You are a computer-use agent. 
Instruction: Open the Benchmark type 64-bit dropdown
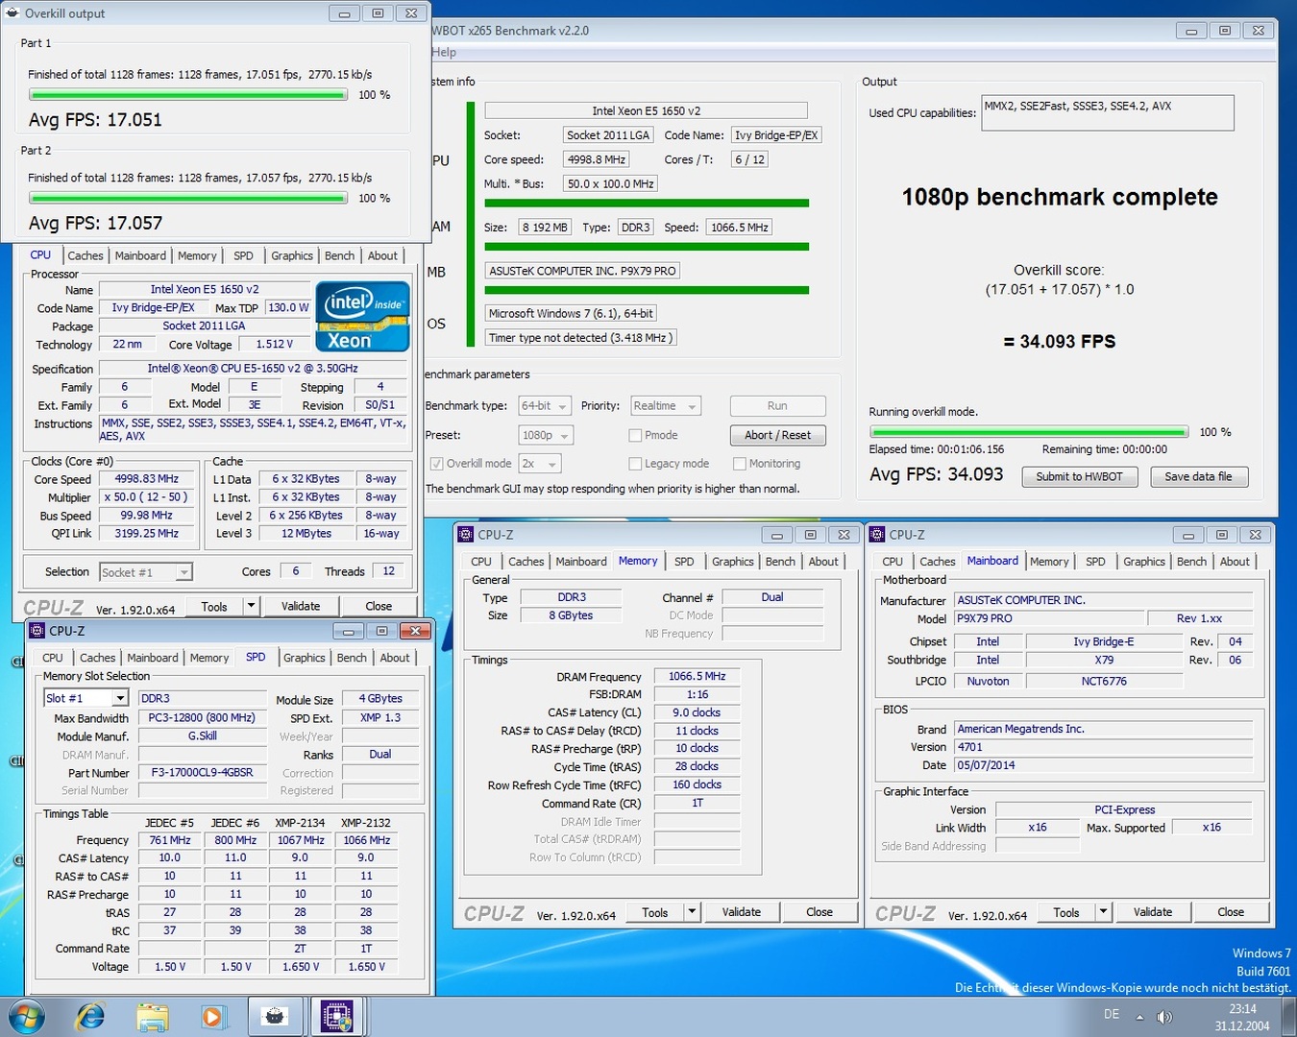click(x=545, y=406)
